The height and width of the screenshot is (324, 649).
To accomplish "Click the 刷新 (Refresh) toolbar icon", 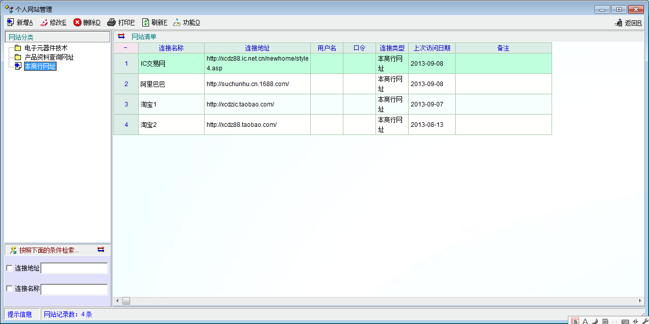I will point(145,22).
